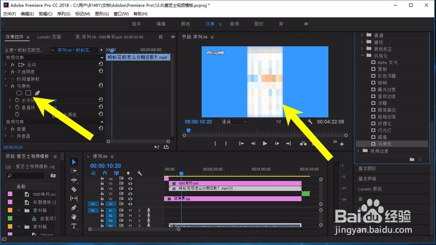Solo audio track A2
The width and height of the screenshot is (436, 245).
click(140, 215)
